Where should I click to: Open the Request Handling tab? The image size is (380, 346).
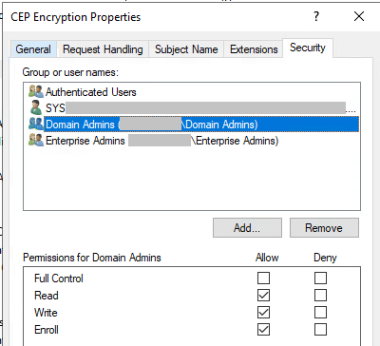pyautogui.click(x=103, y=49)
